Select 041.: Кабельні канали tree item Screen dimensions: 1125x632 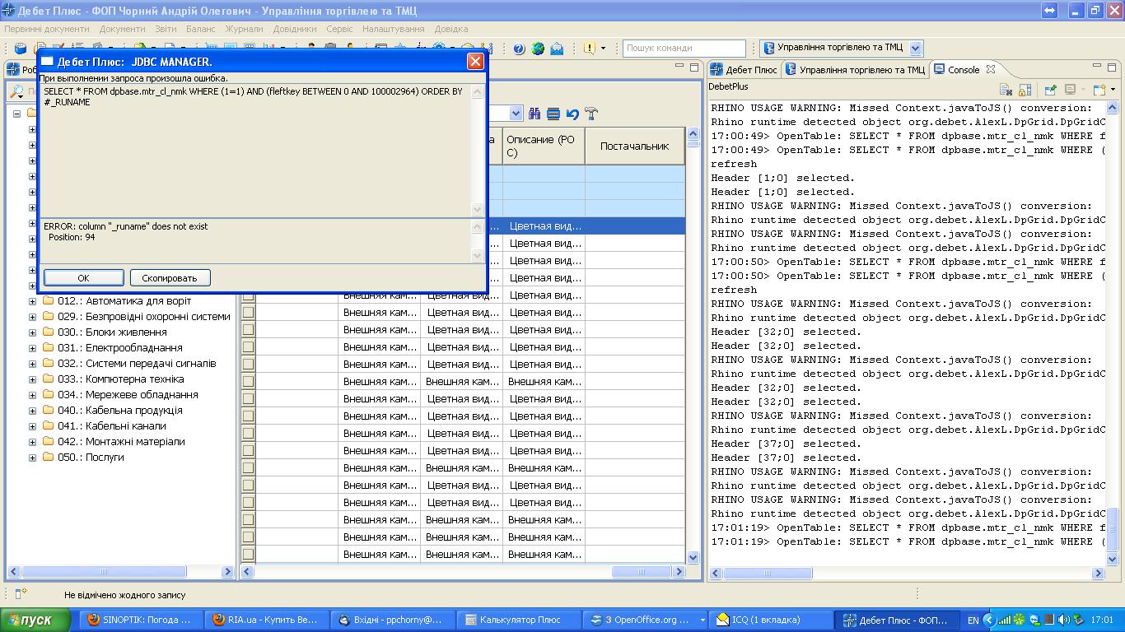(x=112, y=426)
